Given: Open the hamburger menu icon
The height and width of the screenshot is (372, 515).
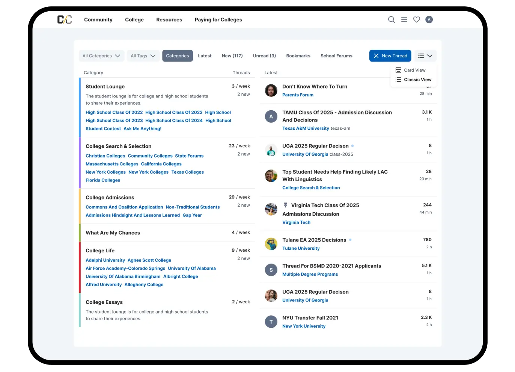Looking at the screenshot, I should 404,19.
